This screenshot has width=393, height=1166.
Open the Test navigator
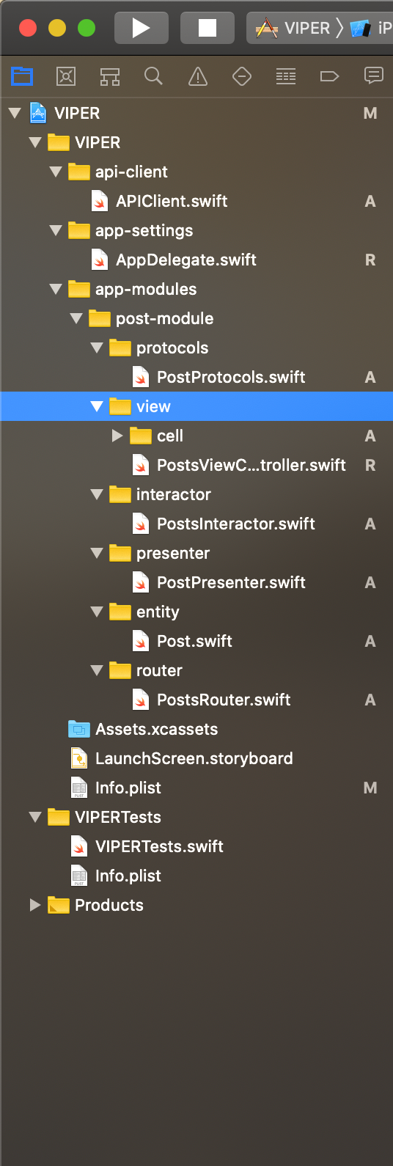click(242, 76)
